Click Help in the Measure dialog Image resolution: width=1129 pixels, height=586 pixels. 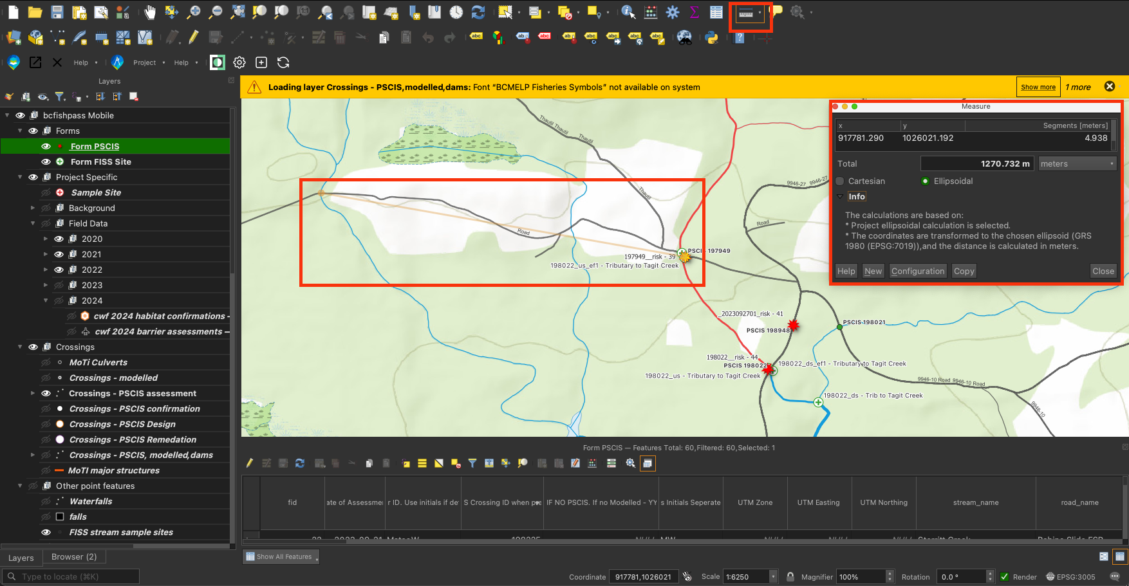click(x=846, y=271)
